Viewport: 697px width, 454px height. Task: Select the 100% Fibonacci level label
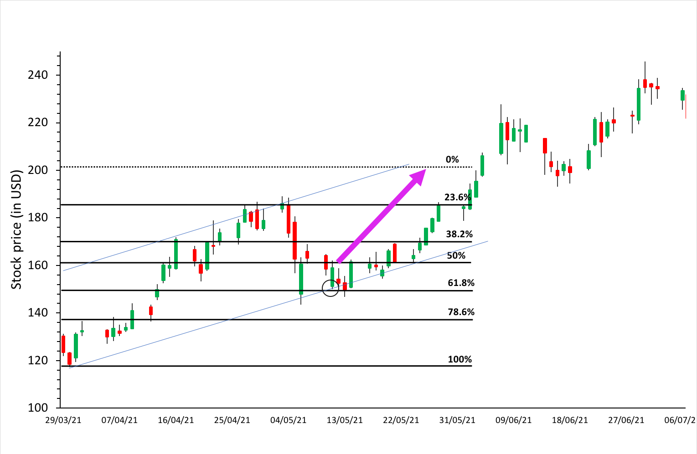460,359
